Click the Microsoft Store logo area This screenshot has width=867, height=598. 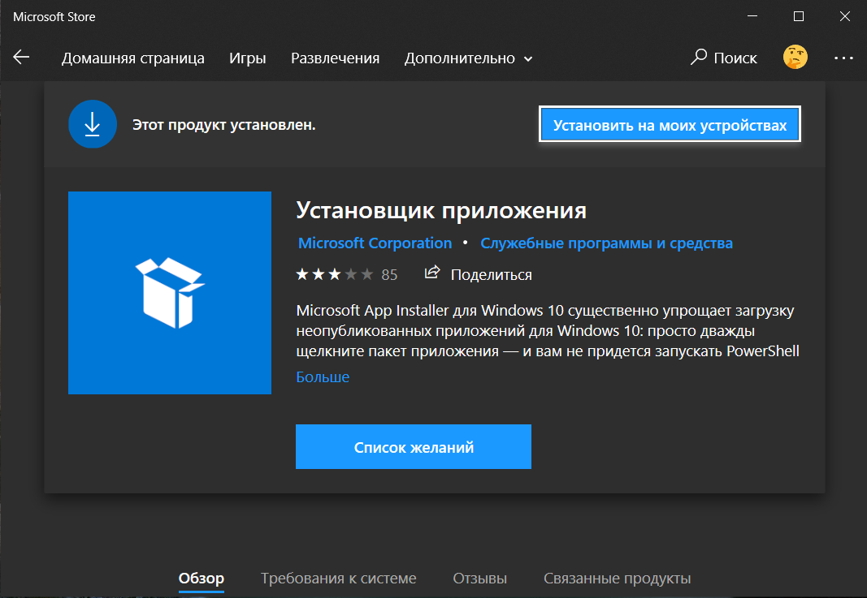click(x=54, y=16)
